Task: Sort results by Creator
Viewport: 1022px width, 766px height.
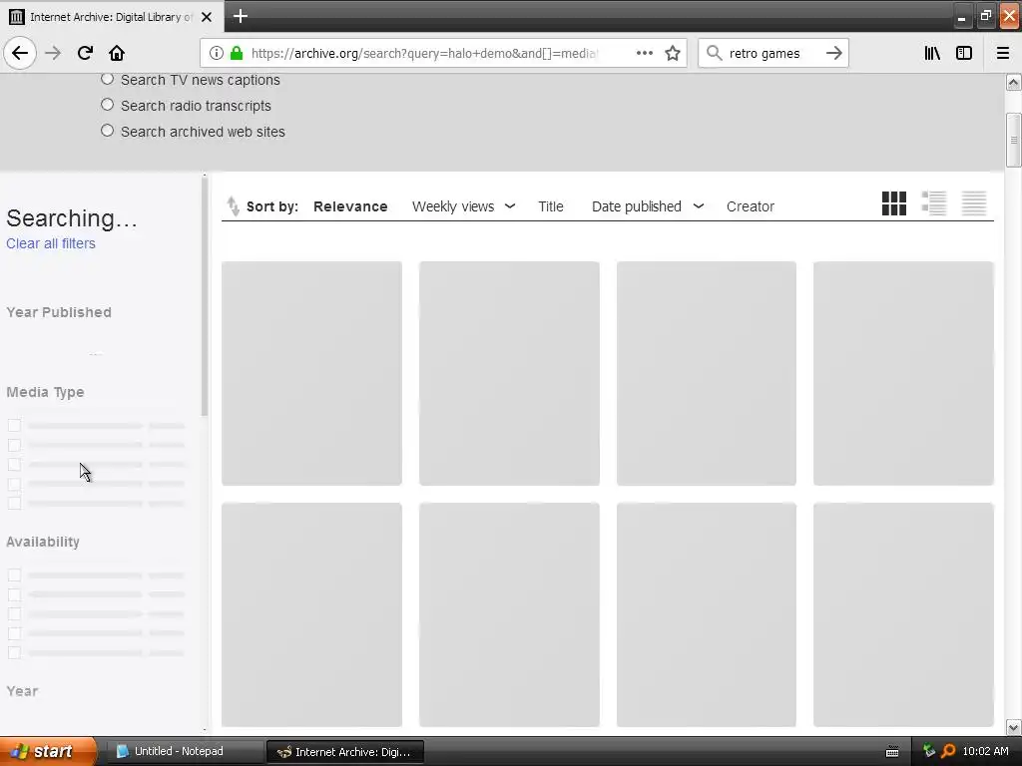Action: (x=751, y=206)
